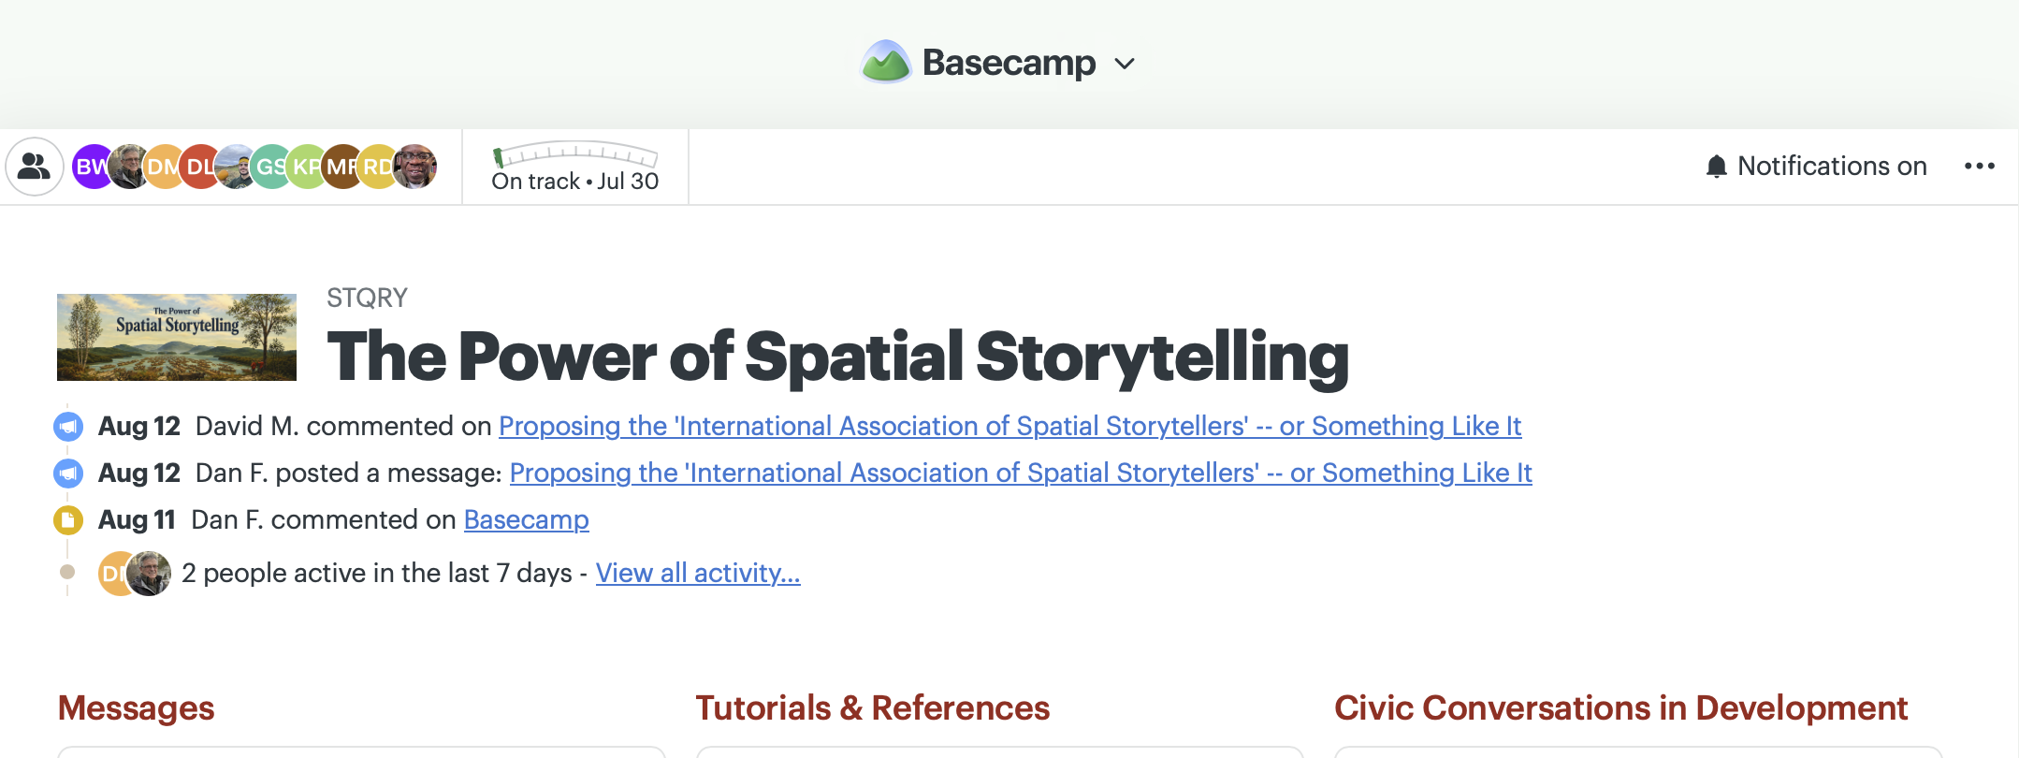The image size is (2019, 758).
Task: Expand the Basecamp dropdown chevron
Action: click(1125, 64)
